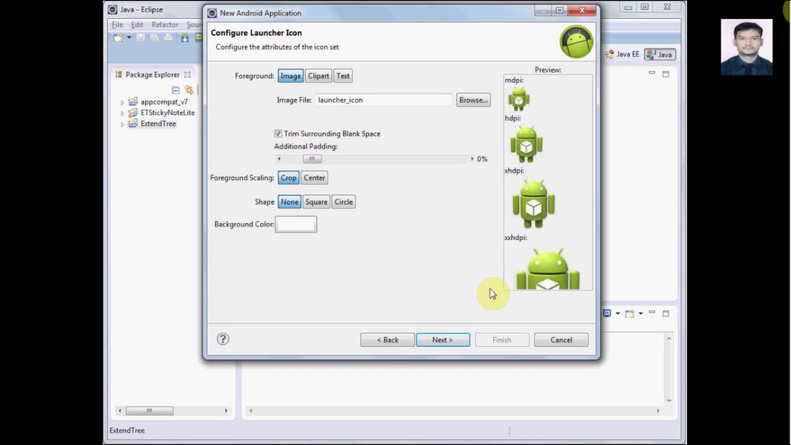791x445 pixels.
Task: Open the New icon's dropdown arrow
Action: pyautogui.click(x=129, y=38)
